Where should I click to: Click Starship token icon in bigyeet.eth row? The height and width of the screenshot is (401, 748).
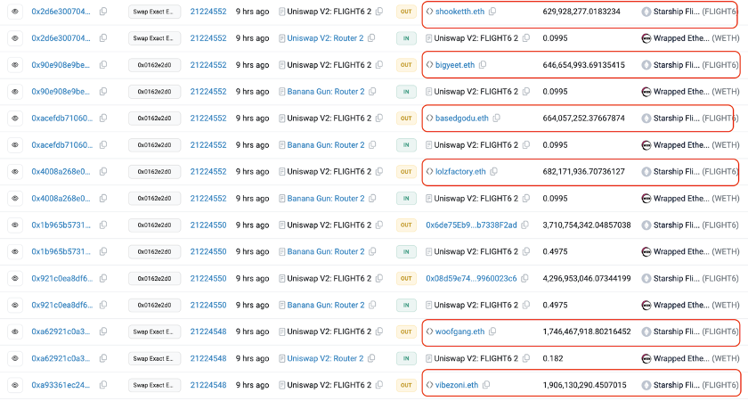click(x=646, y=65)
